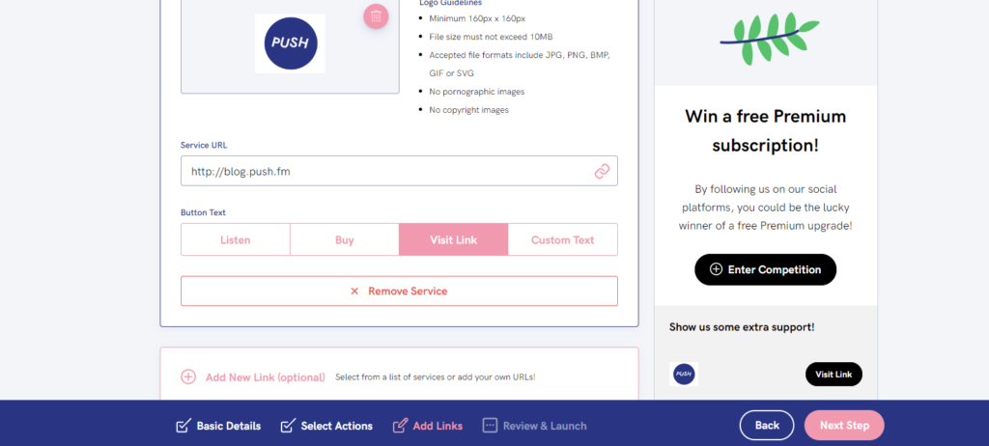Select Buy as button text
Screen dimensions: 989x446
(345, 239)
